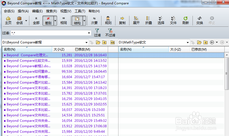This screenshot has height=136, width=229.
Task: Open the 工具(T) menu
Action: [80, 11]
